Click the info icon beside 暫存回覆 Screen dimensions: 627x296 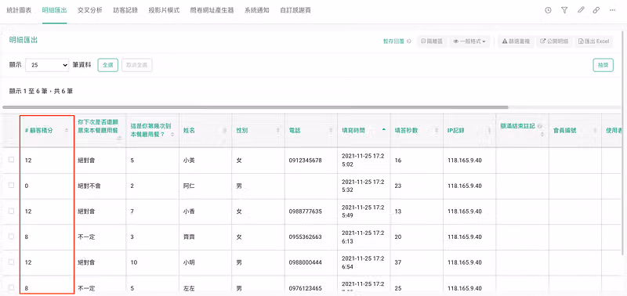[x=408, y=42]
